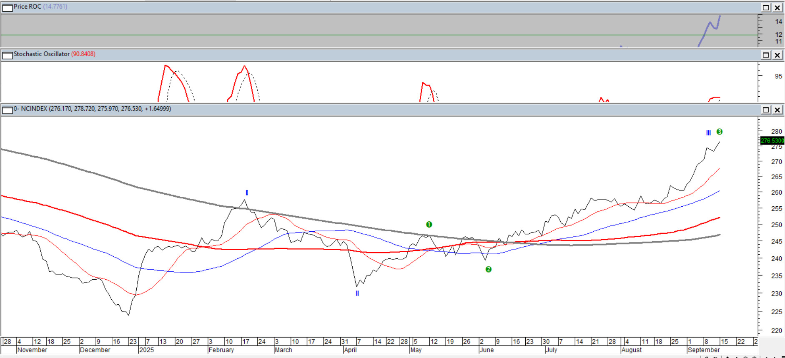The image size is (785, 358).
Task: Maximize the Price ROC pane
Action: tap(766, 8)
